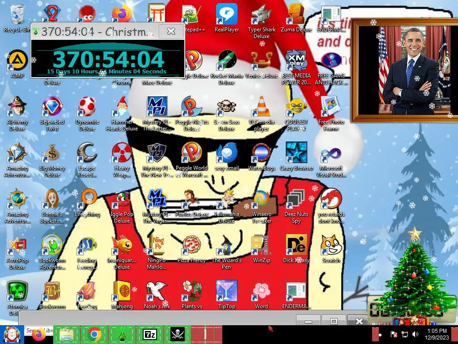Open BEST MEDIA PLAYER XMplay shortcut
Image resolution: width=458 pixels, height=344 pixels.
point(296,67)
